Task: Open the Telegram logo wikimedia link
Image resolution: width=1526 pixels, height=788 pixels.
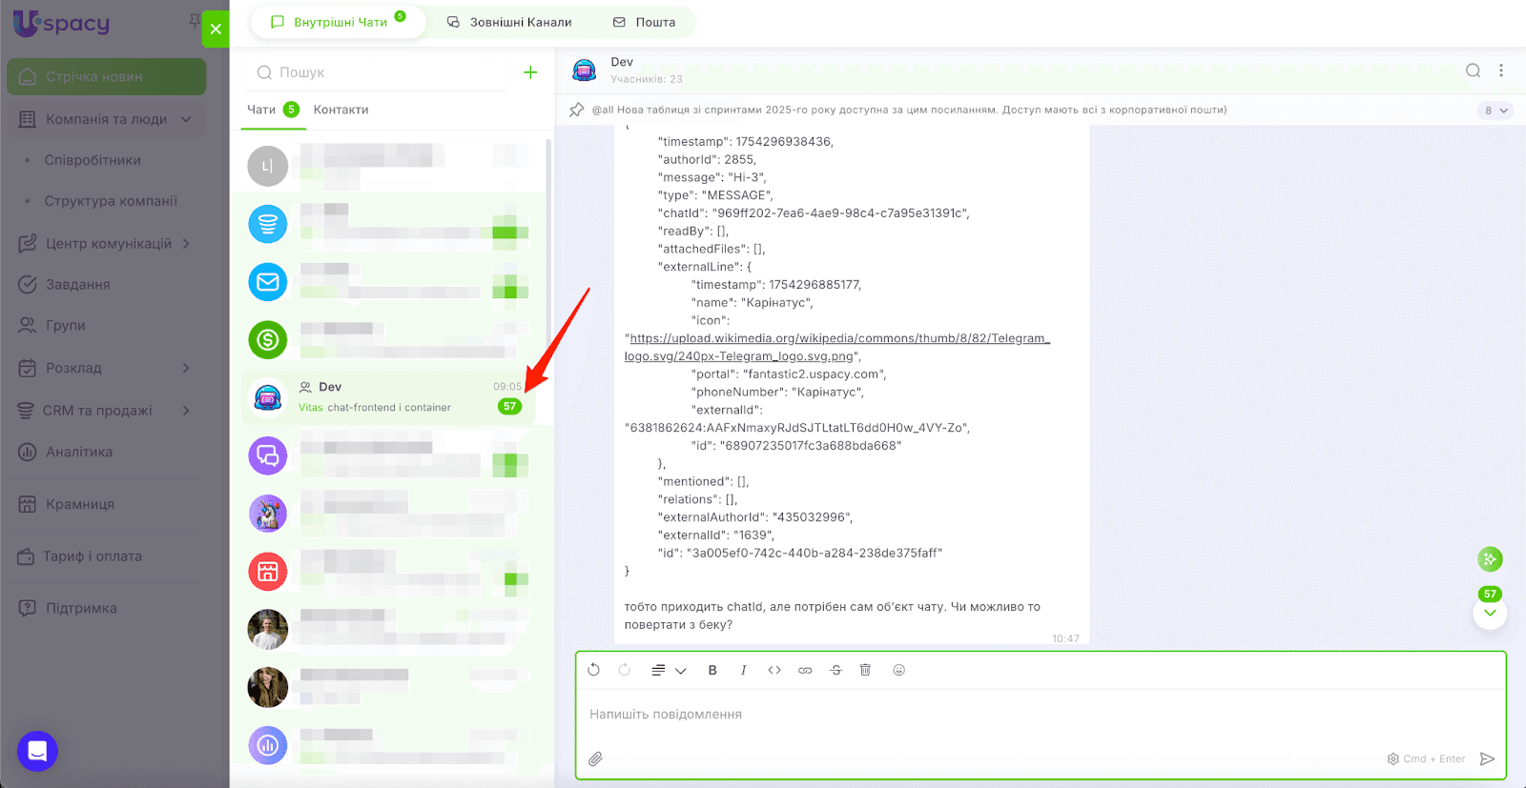Action: [837, 347]
